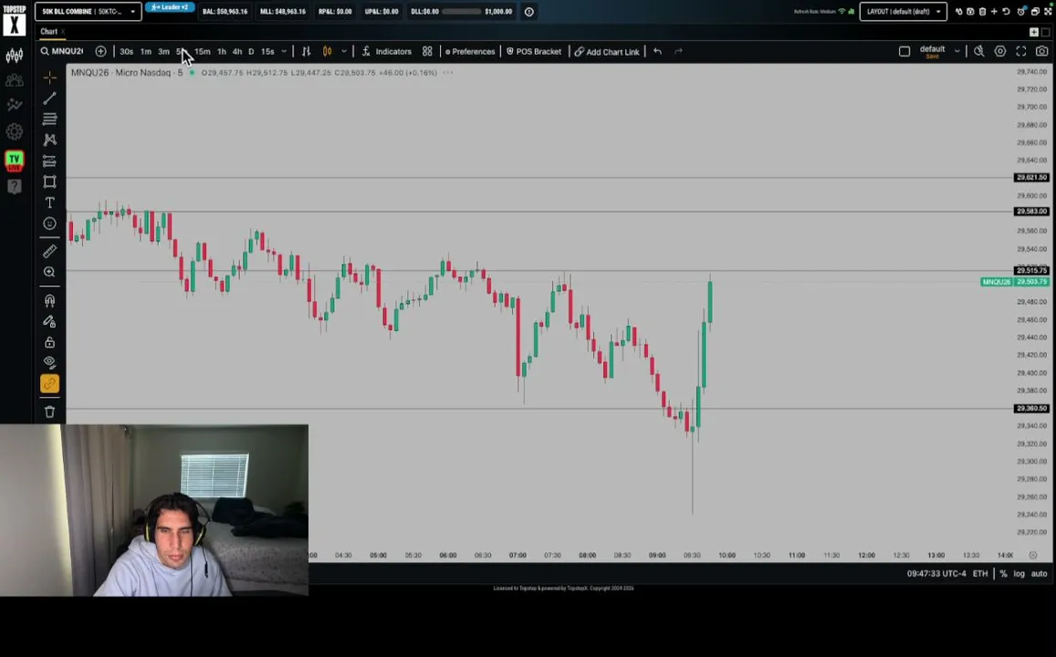Click the redo arrow
Viewport: 1056px width, 657px height.
click(678, 51)
